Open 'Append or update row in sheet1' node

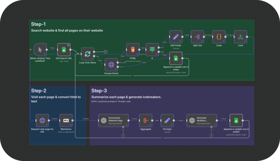click(236, 120)
